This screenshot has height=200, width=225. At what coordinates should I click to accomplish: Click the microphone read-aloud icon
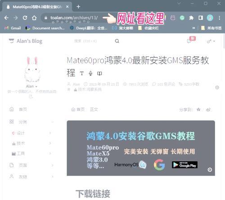pos(90,73)
